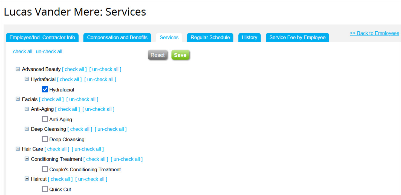Check all in Conditioning Treatment subcategory
Screen dimensions: 401x195
(96, 159)
